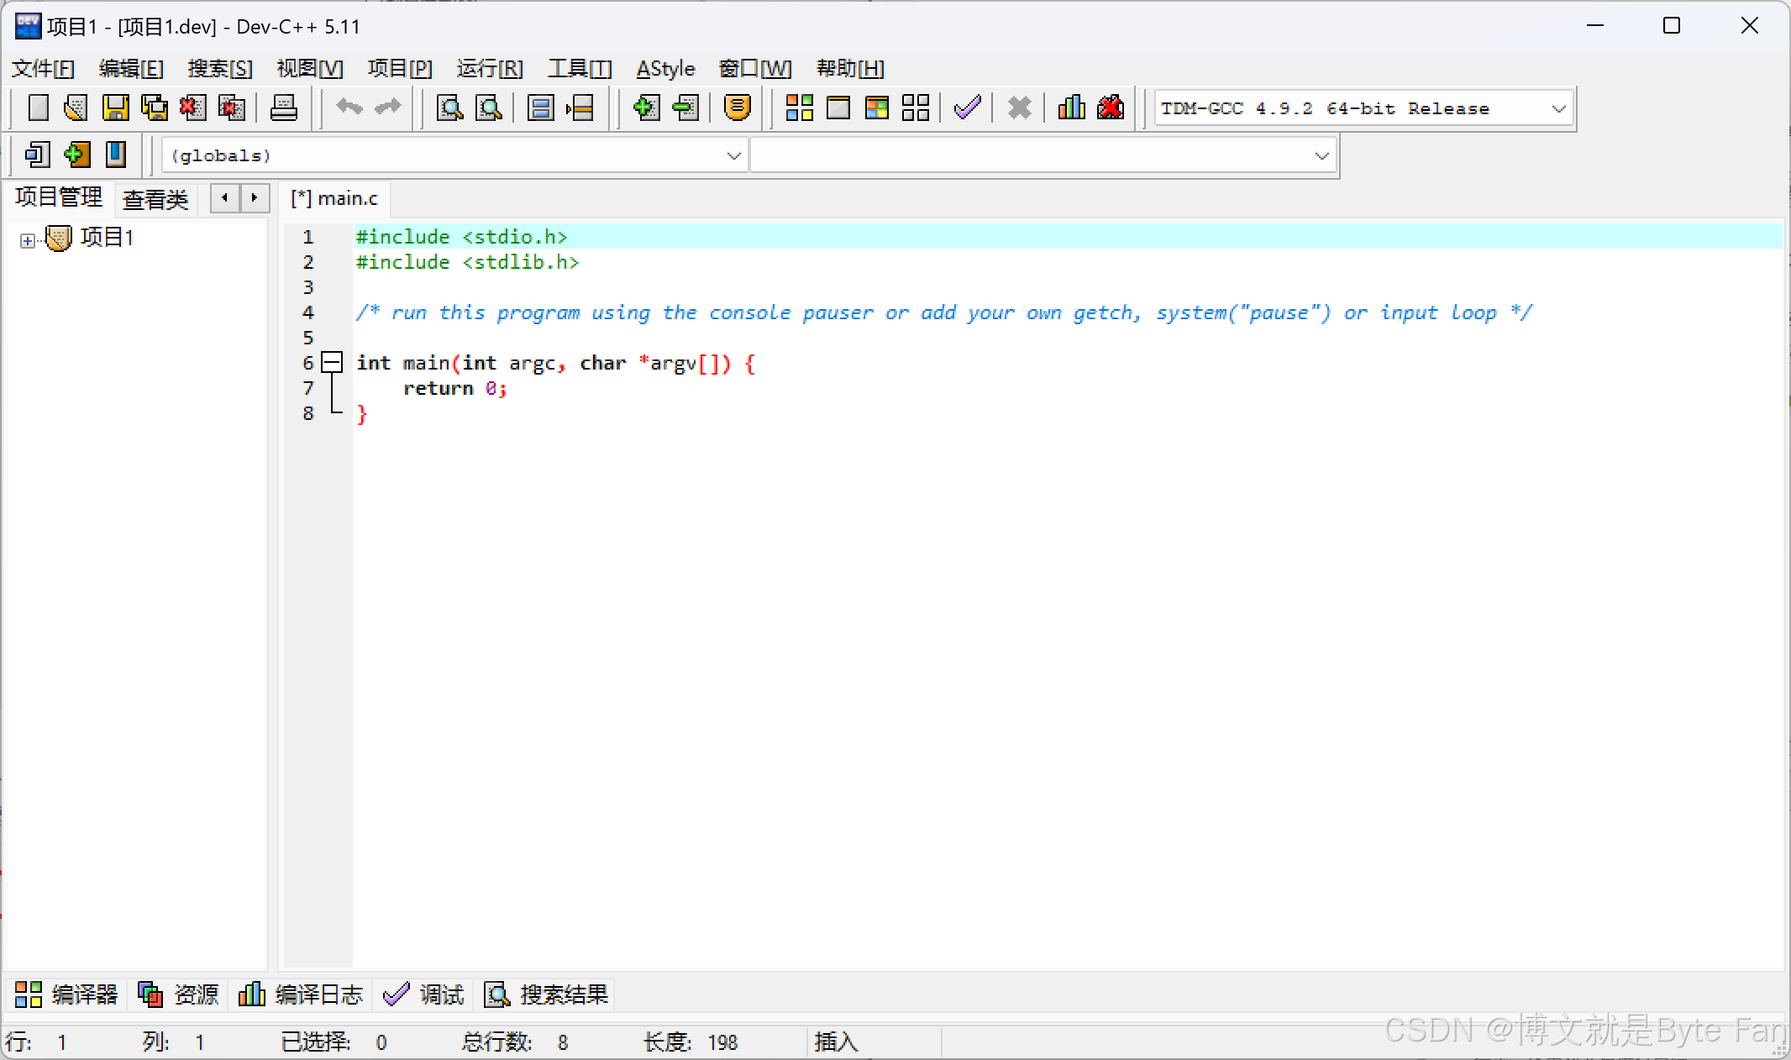Click the Undo arrow icon
Viewport: 1791px width, 1060px height.
click(349, 108)
